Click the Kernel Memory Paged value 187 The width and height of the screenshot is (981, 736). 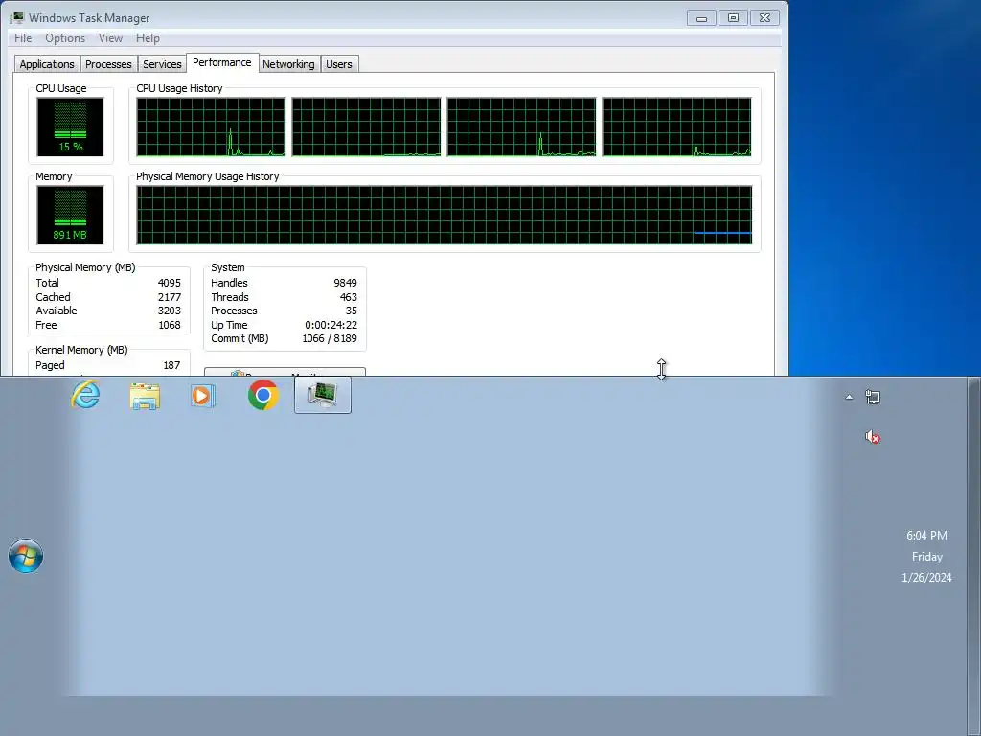coord(171,365)
